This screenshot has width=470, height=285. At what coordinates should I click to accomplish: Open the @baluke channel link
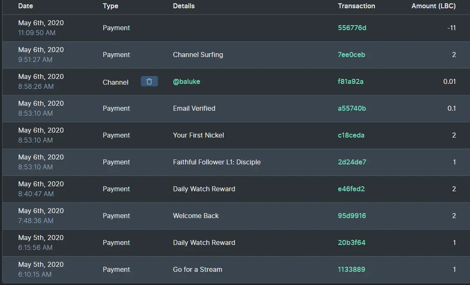(186, 81)
